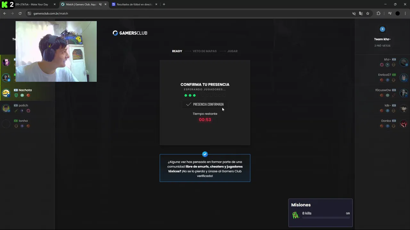
Task: Close the Gamers Club tab
Action: (105, 4)
